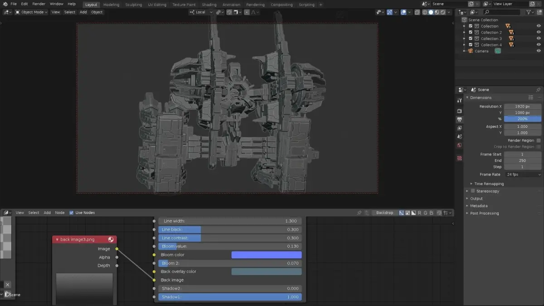This screenshot has width=544, height=306.
Task: Switch to the Shading workspace tab
Action: 209,5
